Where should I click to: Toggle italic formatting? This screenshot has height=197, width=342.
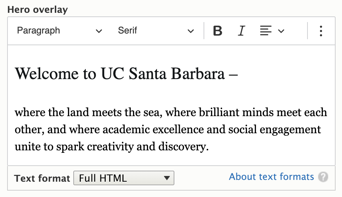click(x=241, y=31)
